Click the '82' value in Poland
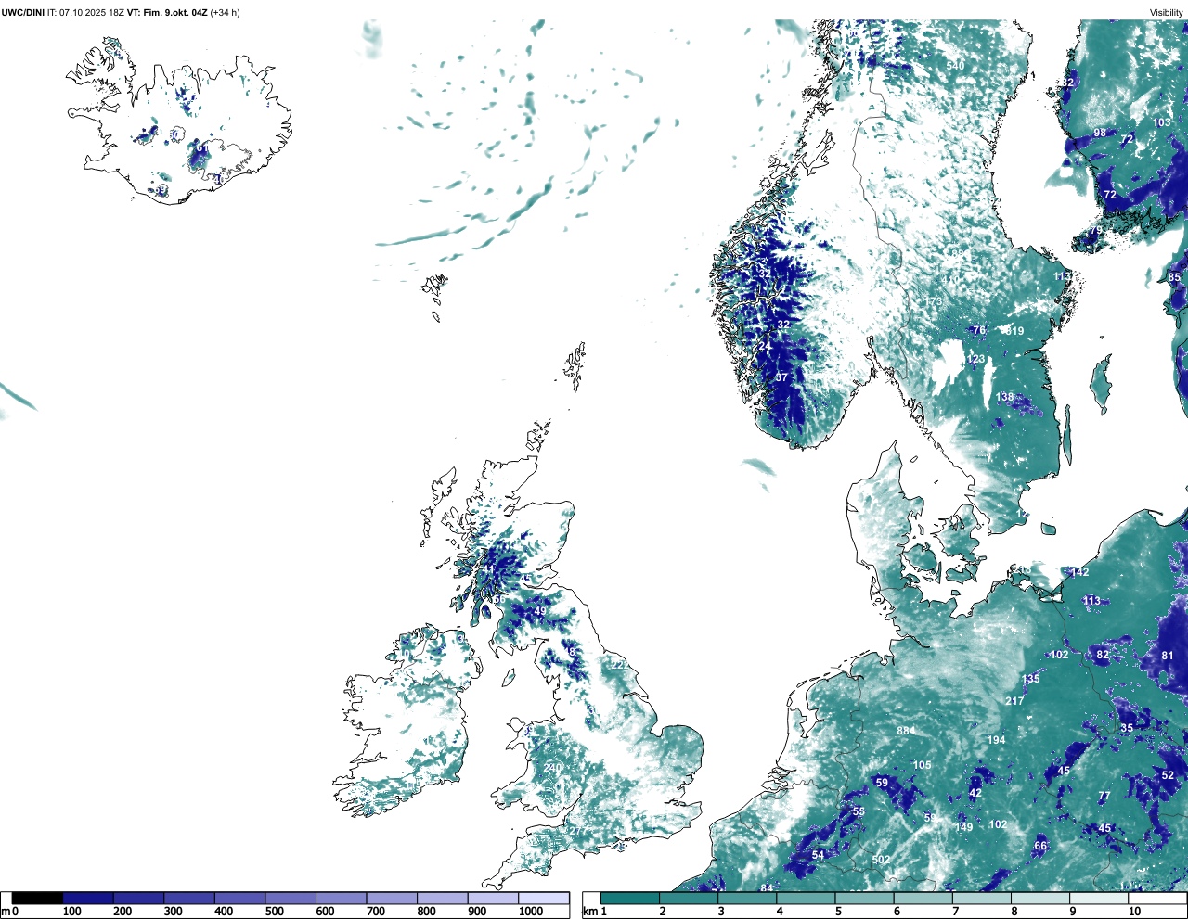1188x919 pixels. tap(1103, 655)
